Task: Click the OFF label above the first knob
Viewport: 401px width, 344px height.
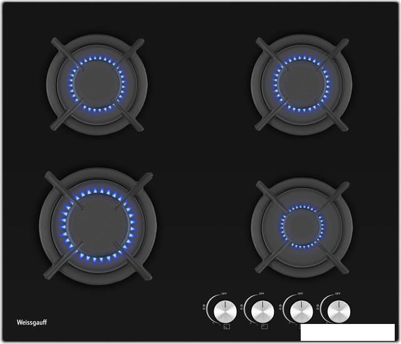Action: pos(224,293)
